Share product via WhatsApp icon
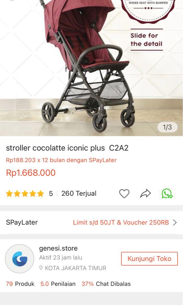 coord(167,193)
